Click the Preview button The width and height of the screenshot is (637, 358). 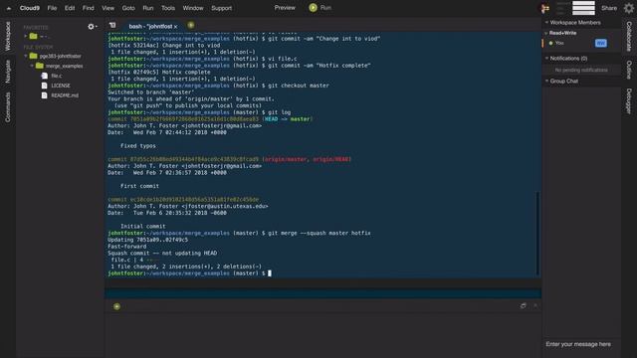coord(285,7)
